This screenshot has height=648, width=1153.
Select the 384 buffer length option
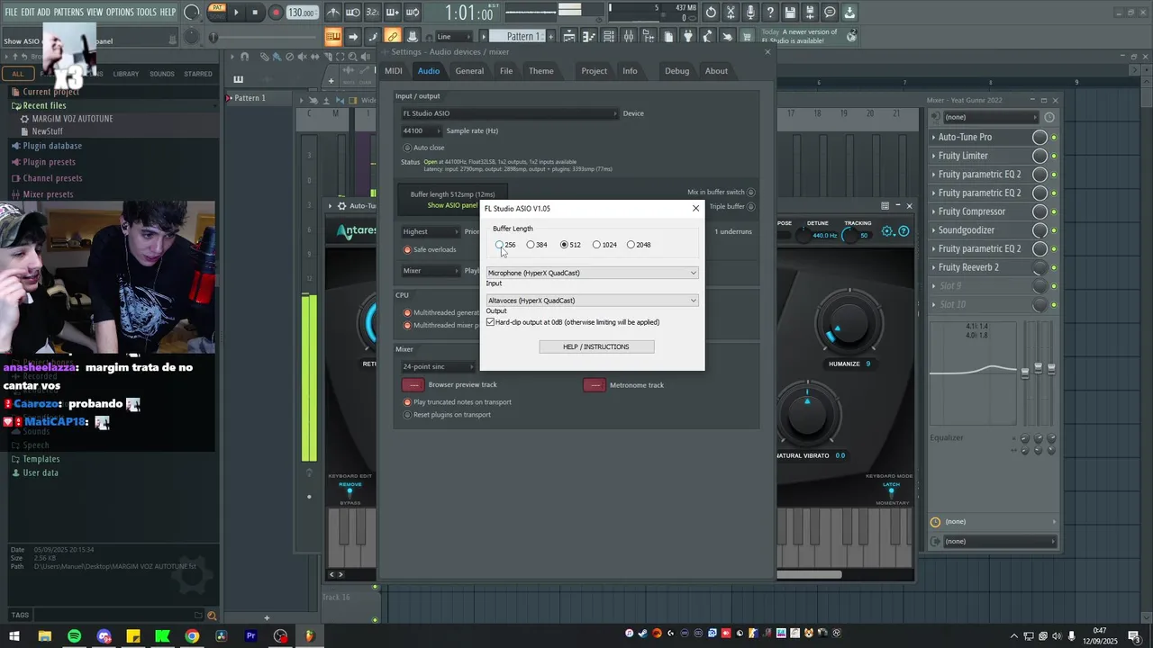(x=537, y=245)
